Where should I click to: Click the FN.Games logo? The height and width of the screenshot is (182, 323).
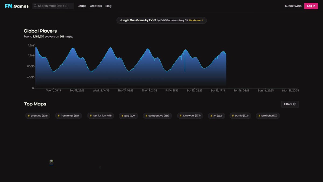(17, 6)
